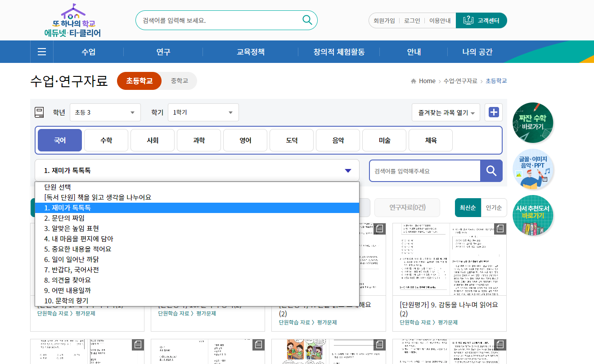
Task: Open the comic-strip worksheet thumbnail in bottom row
Action: coord(328,352)
